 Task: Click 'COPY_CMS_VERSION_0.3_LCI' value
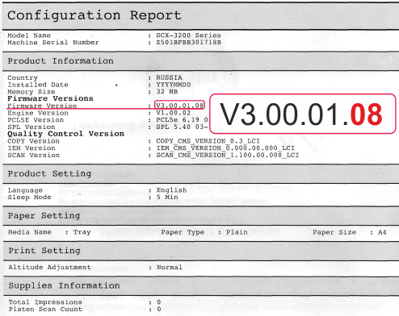pyautogui.click(x=208, y=141)
